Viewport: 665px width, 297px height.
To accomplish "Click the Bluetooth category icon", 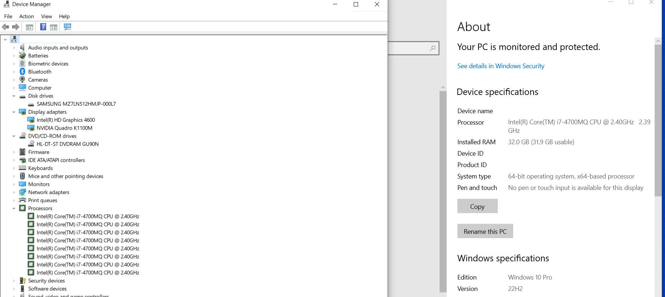I will coord(23,71).
